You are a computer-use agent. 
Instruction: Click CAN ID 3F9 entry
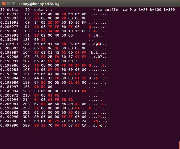pyautogui.click(x=26, y=121)
